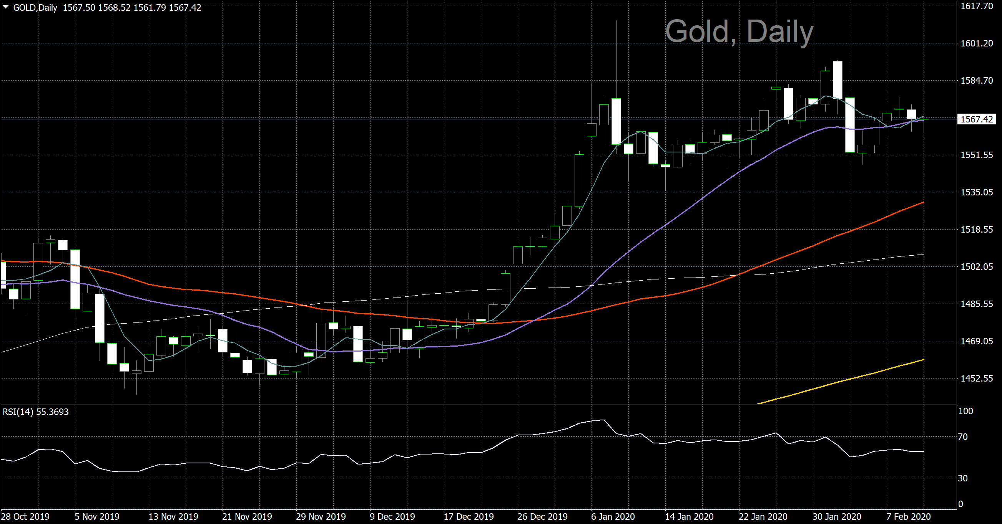
Task: Click the tall-wick candle reaching the chart's highest price
Action: point(616,121)
